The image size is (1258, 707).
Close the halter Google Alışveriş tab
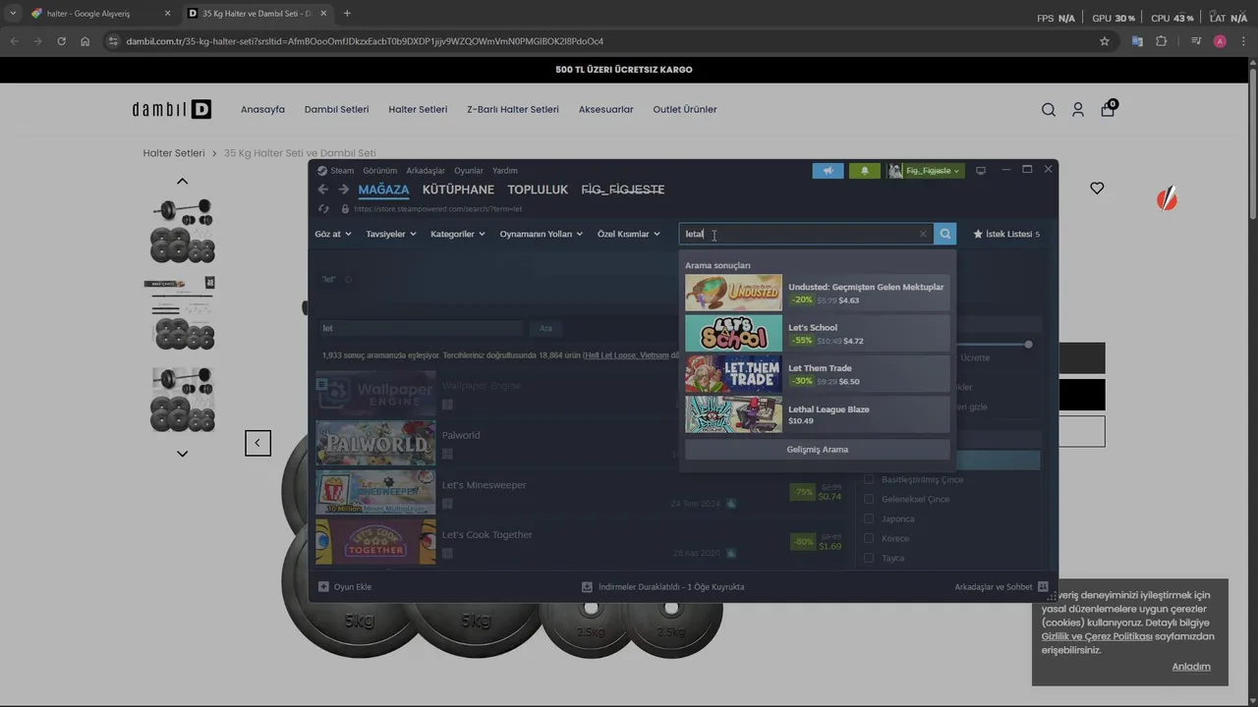[167, 14]
